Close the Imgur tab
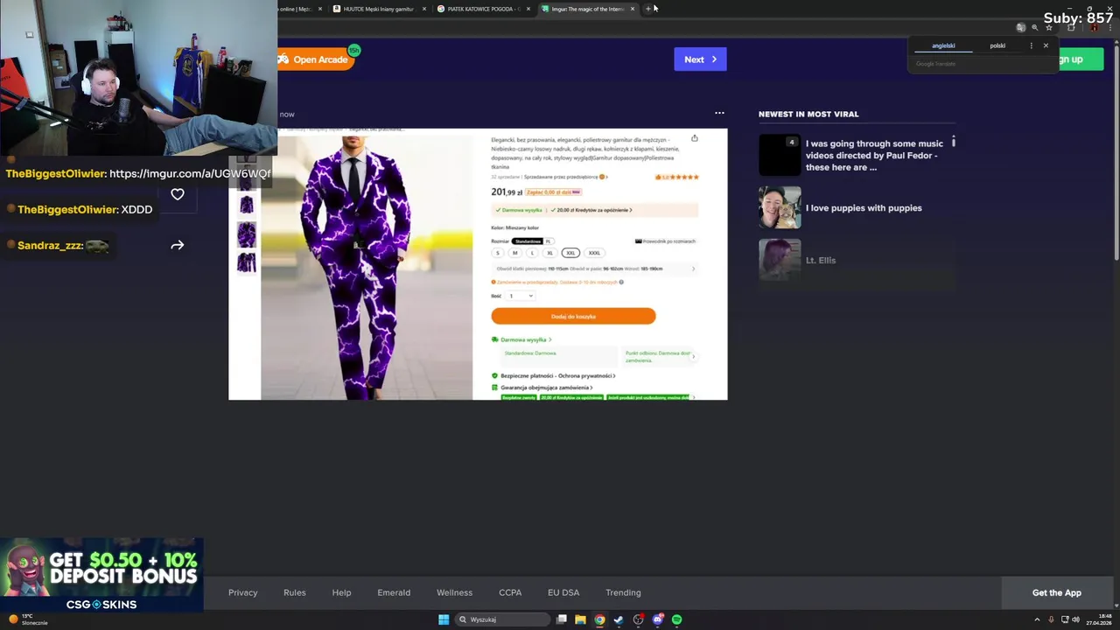1120x630 pixels. coord(633,9)
